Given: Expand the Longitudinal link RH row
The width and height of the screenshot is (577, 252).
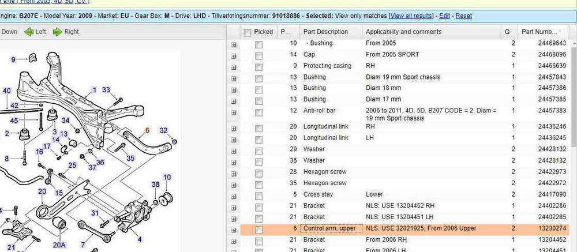Looking at the screenshot, I should (234, 127).
